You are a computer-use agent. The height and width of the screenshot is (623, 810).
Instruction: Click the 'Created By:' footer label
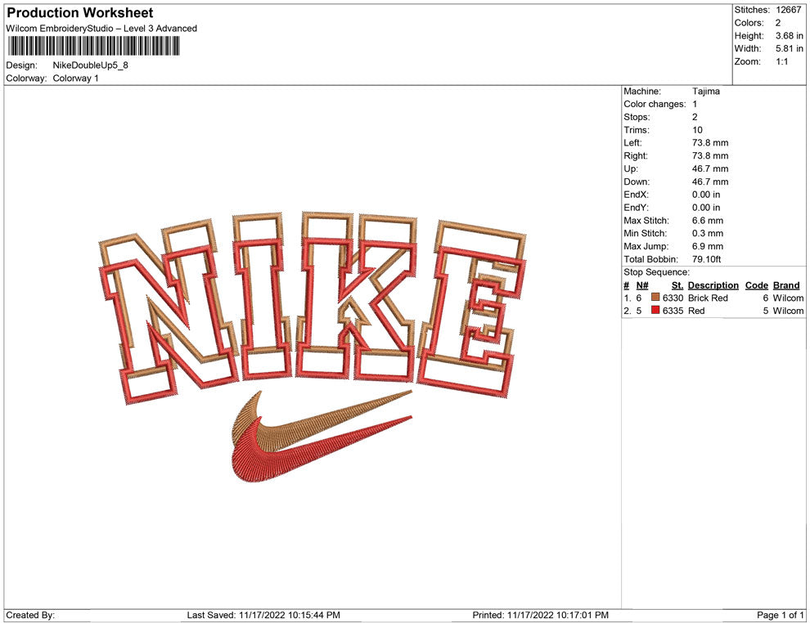pos(30,616)
